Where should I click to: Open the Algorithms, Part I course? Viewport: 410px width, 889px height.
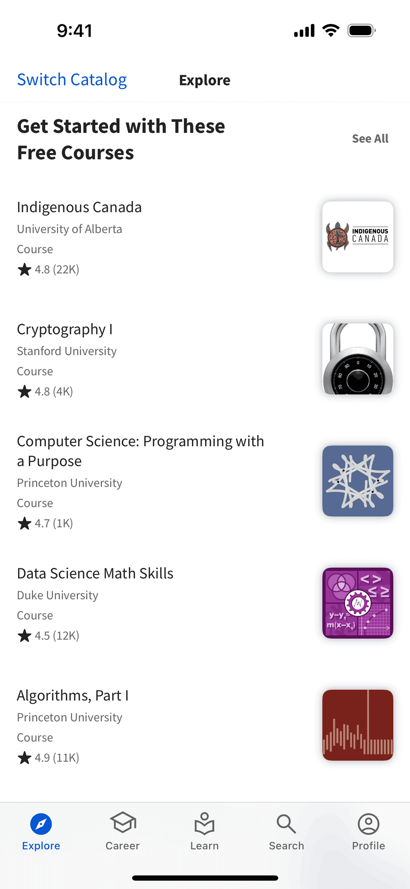click(x=73, y=696)
